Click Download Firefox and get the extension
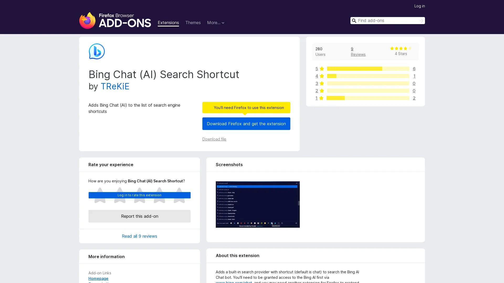This screenshot has width=504, height=283. (246, 123)
